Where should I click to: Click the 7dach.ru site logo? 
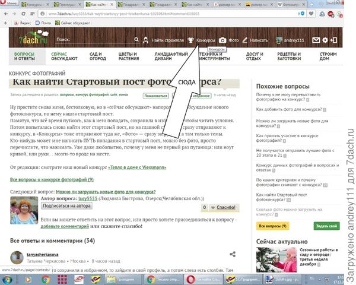pyautogui.click(x=30, y=39)
